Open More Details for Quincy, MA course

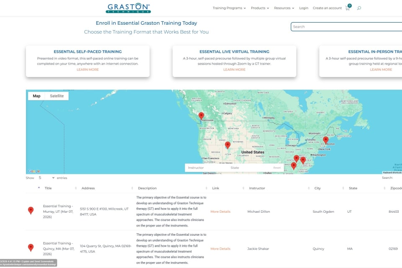pos(221,249)
